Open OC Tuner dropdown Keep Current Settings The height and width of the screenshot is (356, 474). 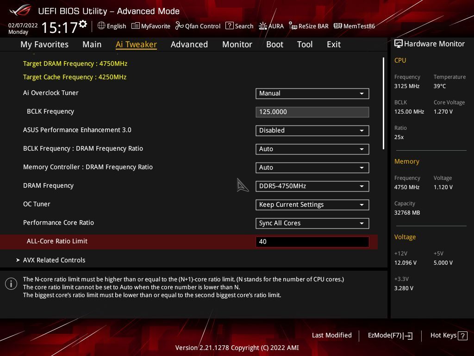[x=312, y=204]
